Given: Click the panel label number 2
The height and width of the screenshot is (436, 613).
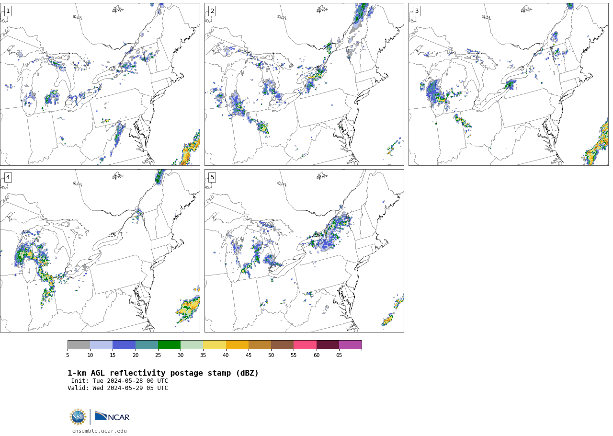Looking at the screenshot, I should [x=212, y=11].
